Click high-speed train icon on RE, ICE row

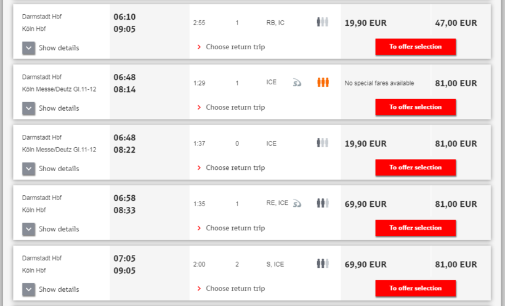click(297, 203)
